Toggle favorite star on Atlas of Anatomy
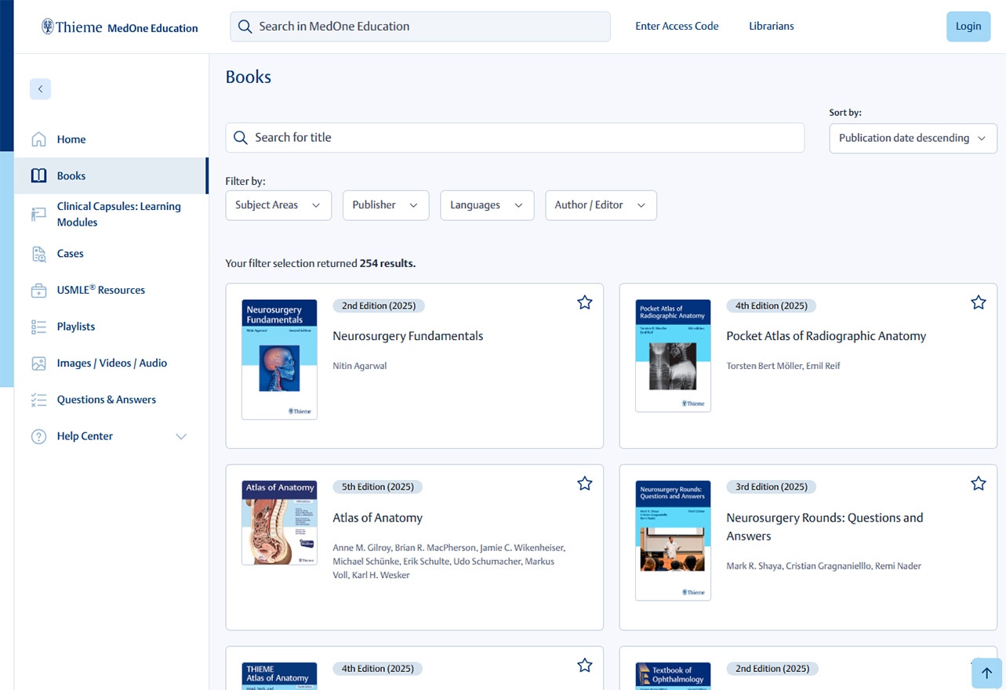Viewport: 1006px width, 690px height. click(584, 484)
